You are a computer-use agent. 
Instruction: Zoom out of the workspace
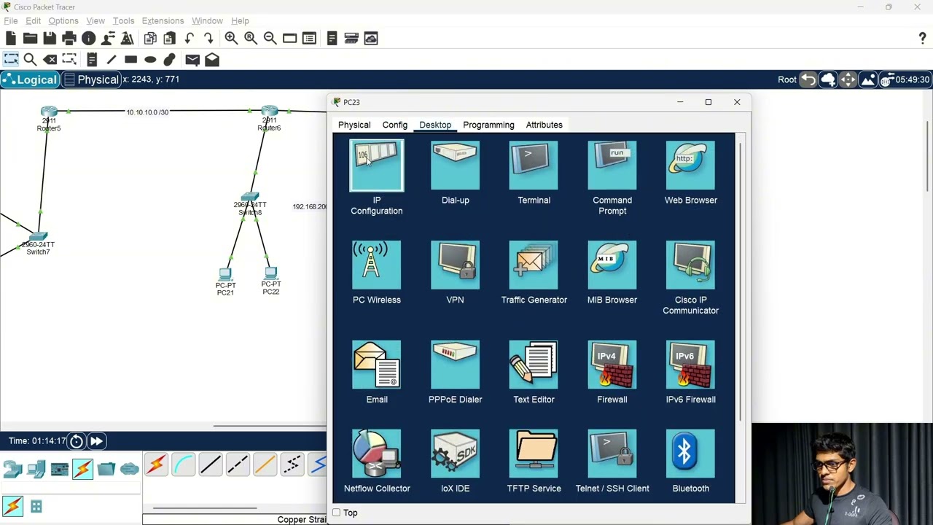point(270,38)
